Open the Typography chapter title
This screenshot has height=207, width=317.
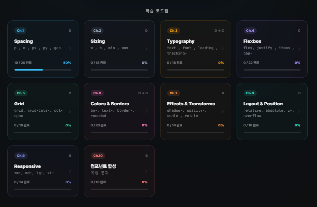(181, 41)
